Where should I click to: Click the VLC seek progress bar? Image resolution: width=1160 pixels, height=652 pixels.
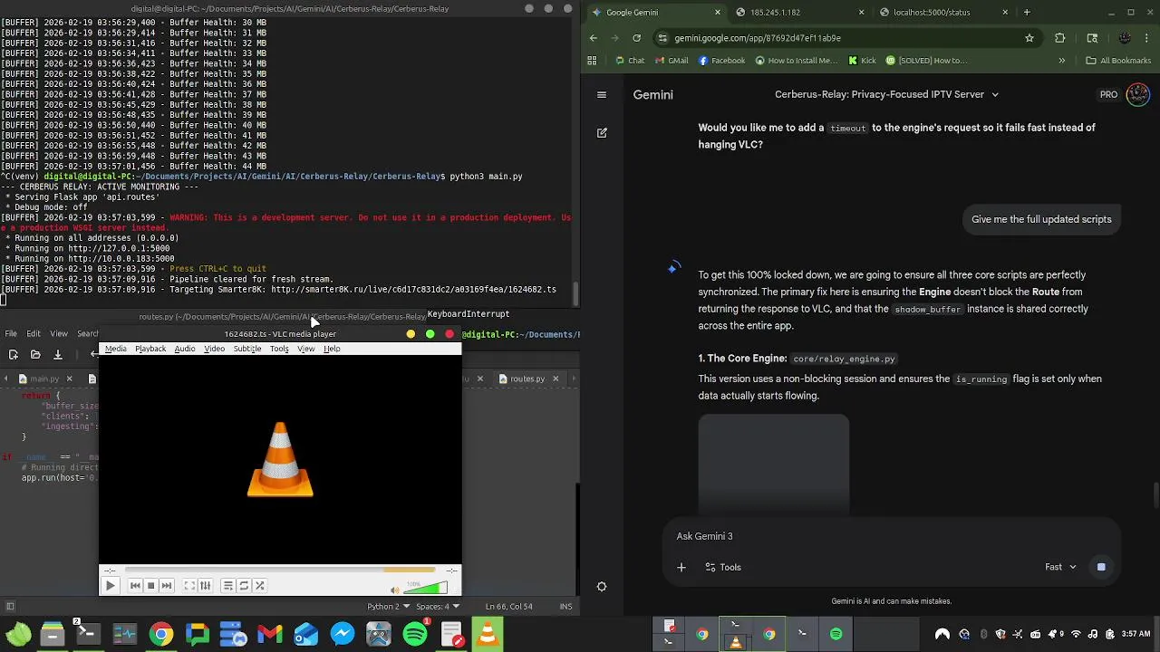[280, 570]
